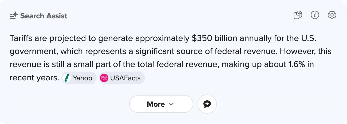This screenshot has height=124, width=347.
Task: Click the "recent years." text before Yahoo
Action: point(34,78)
